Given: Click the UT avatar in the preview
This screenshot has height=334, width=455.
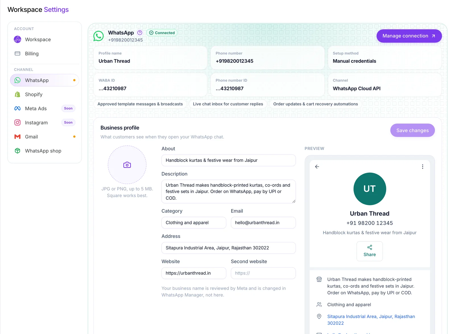Looking at the screenshot, I should pos(370,189).
